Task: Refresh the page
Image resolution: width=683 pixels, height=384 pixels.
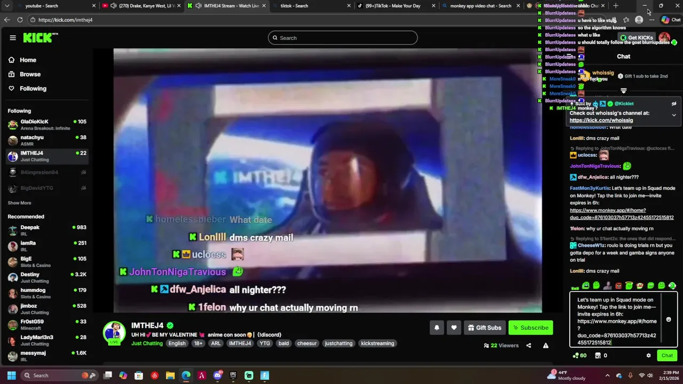Action: tap(20, 20)
